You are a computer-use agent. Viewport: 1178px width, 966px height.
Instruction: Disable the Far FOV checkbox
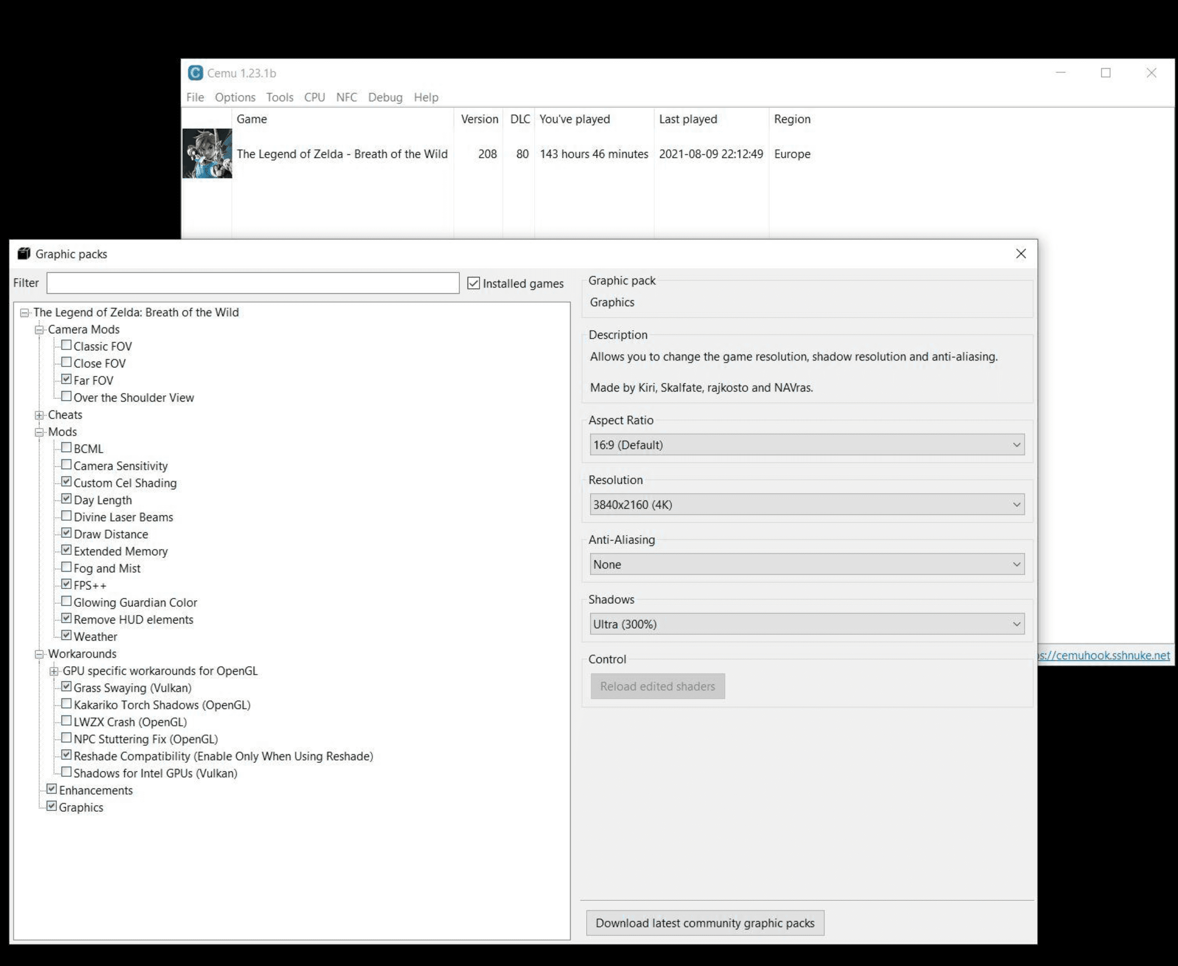66,379
